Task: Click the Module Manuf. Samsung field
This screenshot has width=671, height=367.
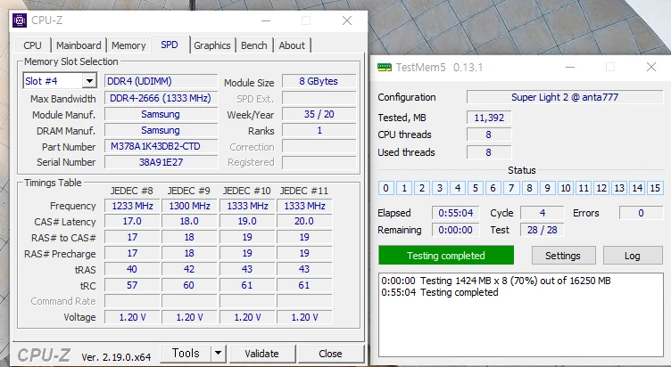Action: click(x=161, y=114)
